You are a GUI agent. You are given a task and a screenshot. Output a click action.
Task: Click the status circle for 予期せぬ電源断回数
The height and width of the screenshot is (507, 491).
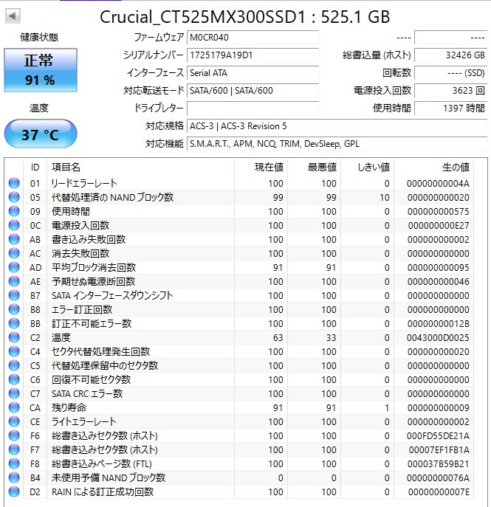14,282
